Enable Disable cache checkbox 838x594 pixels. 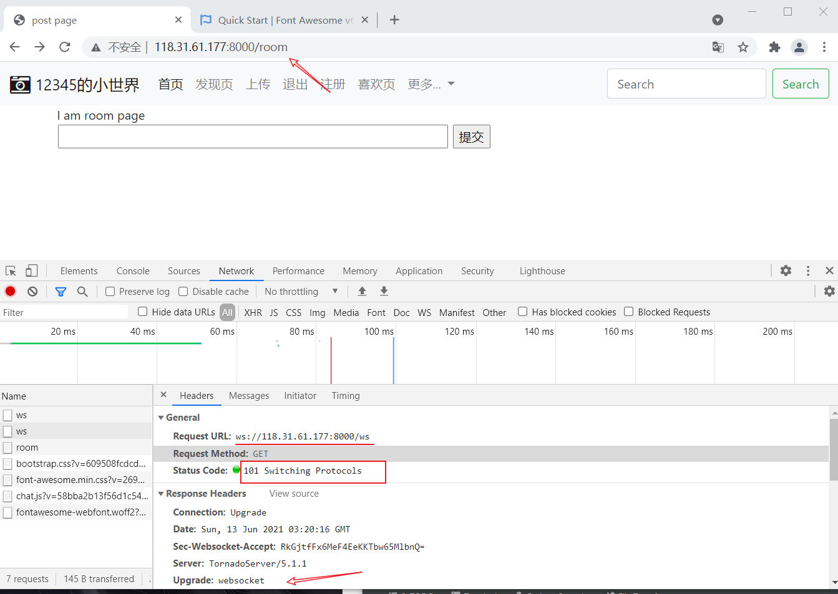[x=183, y=291]
